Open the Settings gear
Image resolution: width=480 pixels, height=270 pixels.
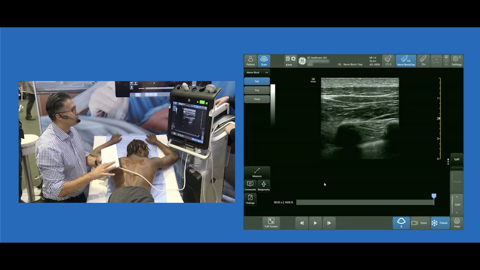[456, 61]
